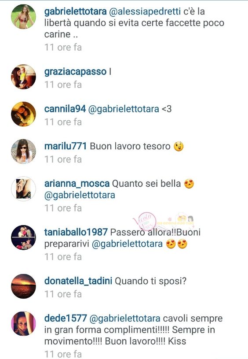The image size is (248, 359).
Task: Open graziacapasso username link
Action: click(76, 72)
